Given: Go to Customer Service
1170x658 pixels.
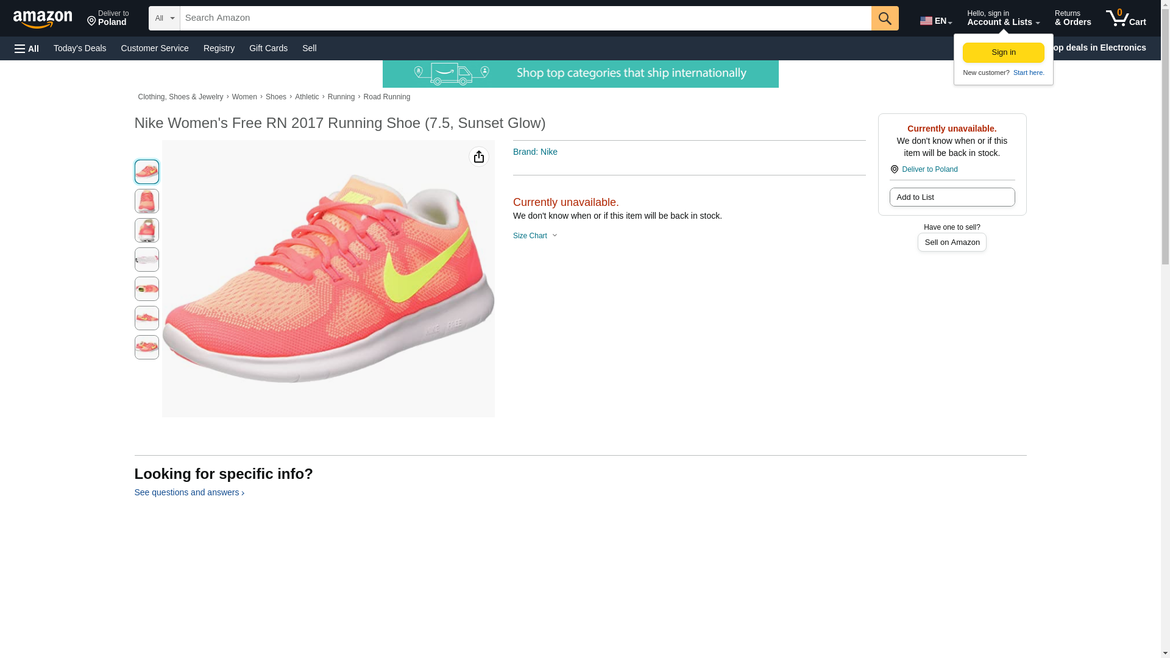Looking at the screenshot, I should 155,48.
